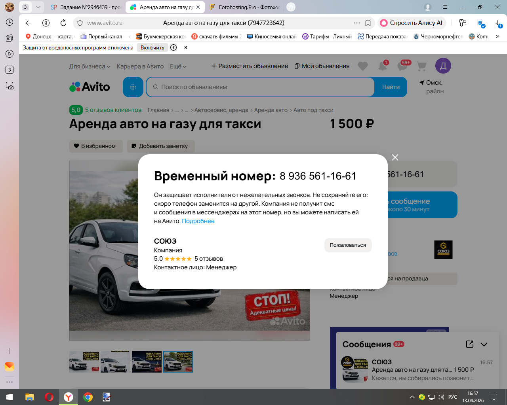Close the temporary number popup
The height and width of the screenshot is (405, 507).
point(395,157)
